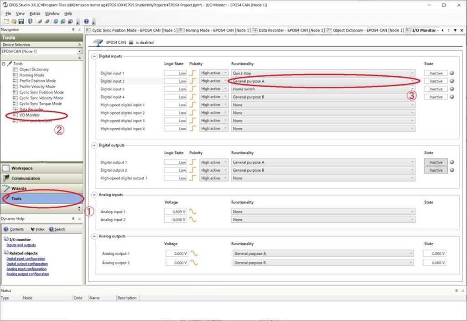Open Digital input 2 functionality dropdown
This screenshot has width=467, height=321.
pos(323,81)
